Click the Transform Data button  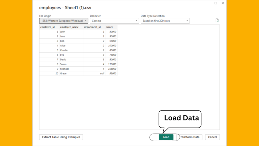(x=189, y=137)
